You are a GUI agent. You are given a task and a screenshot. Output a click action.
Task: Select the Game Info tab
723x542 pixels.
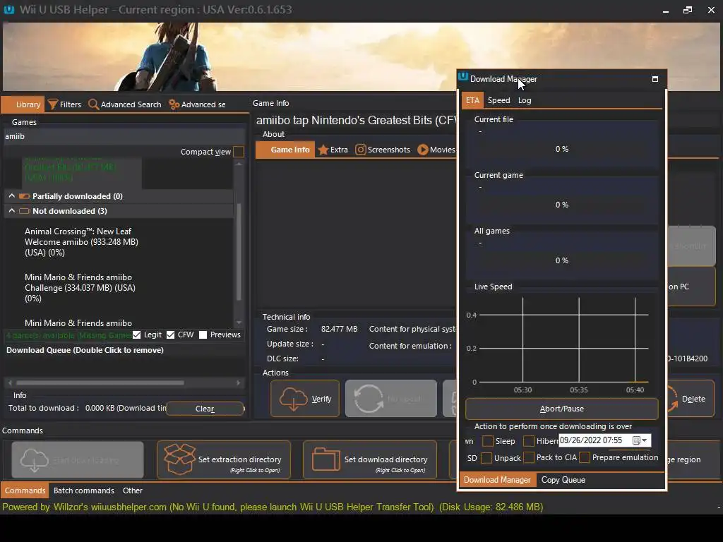(x=285, y=150)
